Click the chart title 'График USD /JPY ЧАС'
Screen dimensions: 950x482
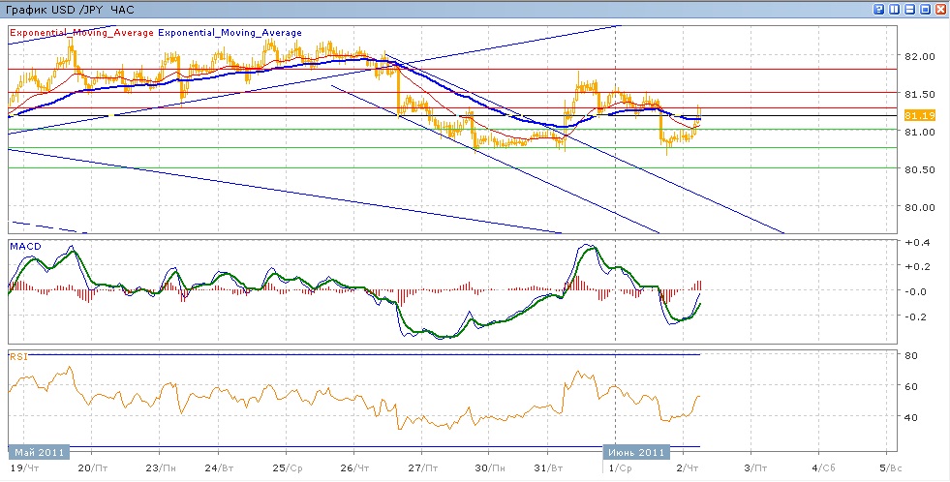(x=70, y=11)
